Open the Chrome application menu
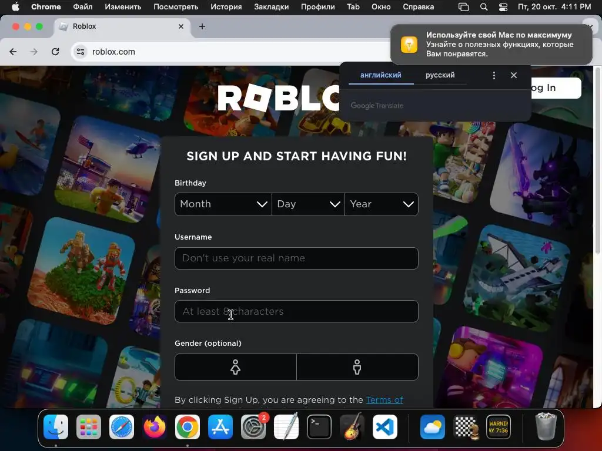 coord(46,7)
